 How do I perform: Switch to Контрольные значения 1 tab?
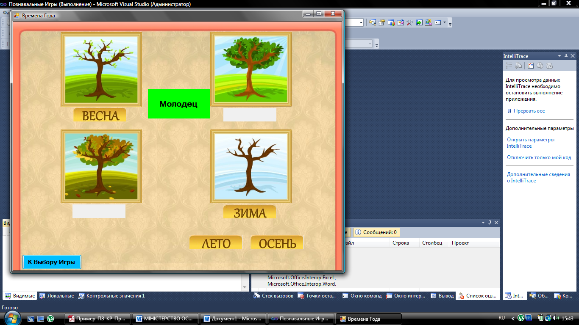tap(111, 296)
